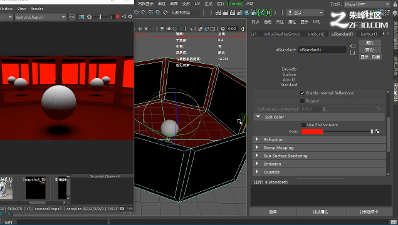Click the Show button under Presets

point(365,57)
